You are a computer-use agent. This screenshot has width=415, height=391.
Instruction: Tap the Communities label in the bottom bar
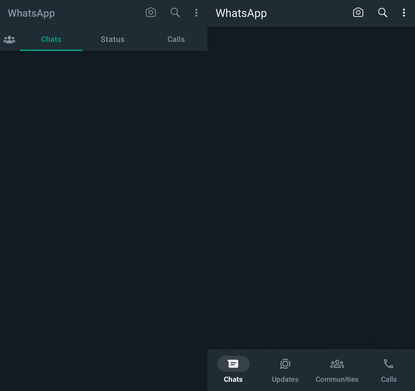point(337,379)
